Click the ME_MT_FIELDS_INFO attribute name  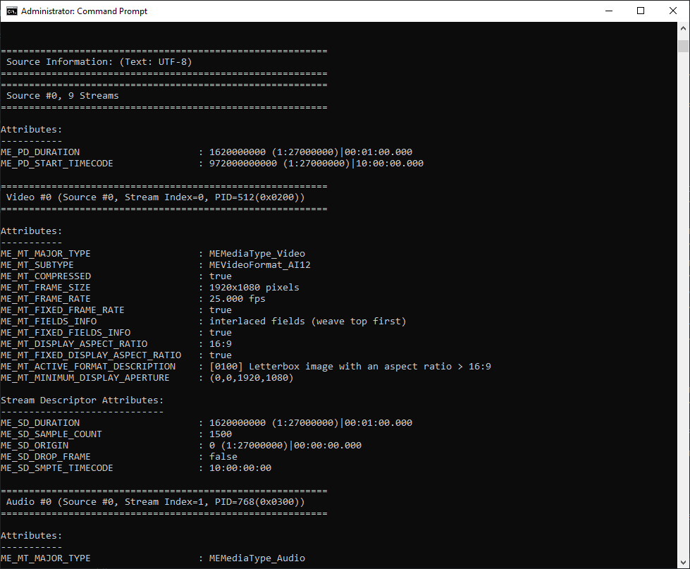point(49,322)
